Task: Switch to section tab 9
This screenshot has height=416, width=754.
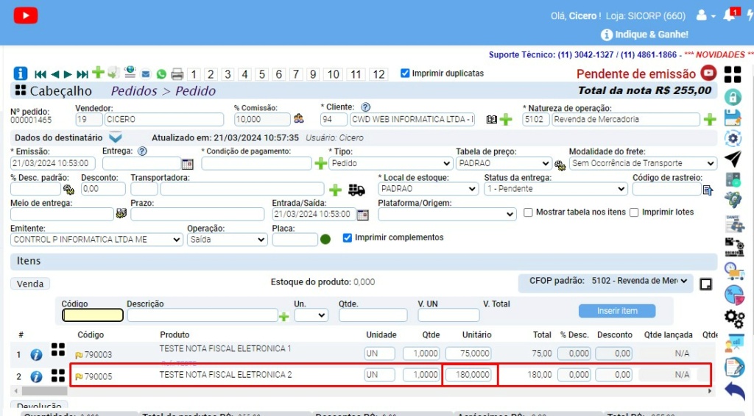Action: click(313, 74)
